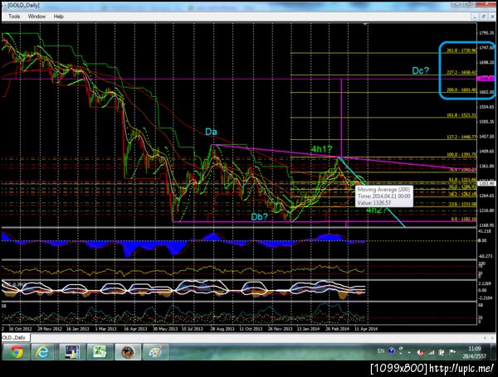This screenshot has height=377, width=498.
Task: Click the 261.8 - 1730.96 Fibonacci label
Action: tap(461, 51)
